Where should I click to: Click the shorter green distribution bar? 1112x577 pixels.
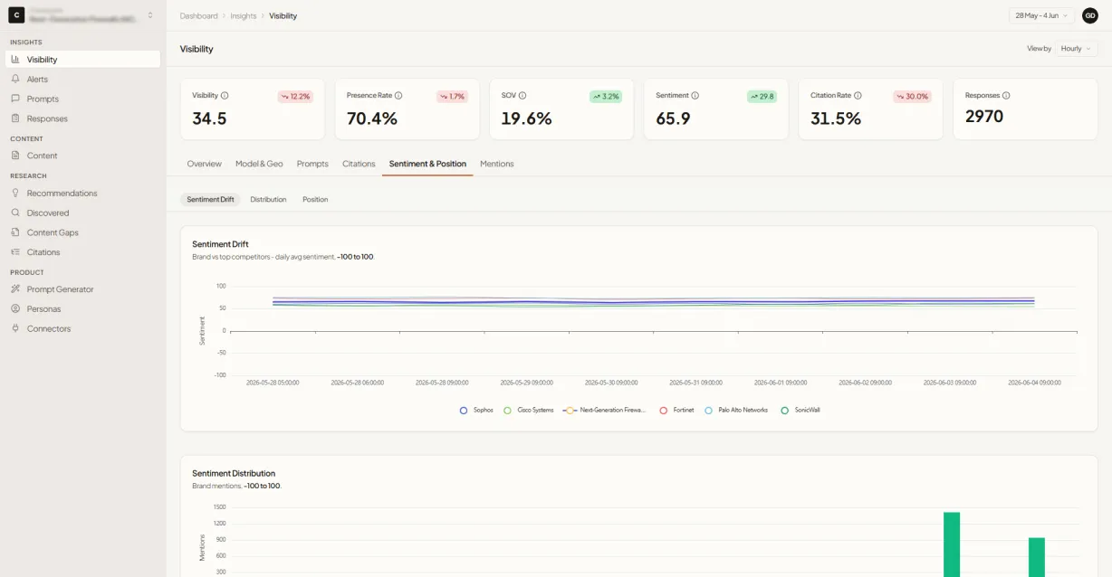pyautogui.click(x=1037, y=557)
